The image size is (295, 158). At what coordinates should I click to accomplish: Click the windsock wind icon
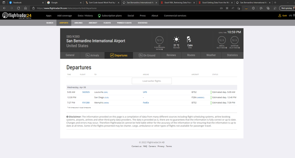(x=189, y=39)
